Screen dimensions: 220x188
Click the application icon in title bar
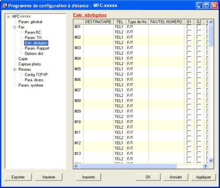[x=4, y=5]
